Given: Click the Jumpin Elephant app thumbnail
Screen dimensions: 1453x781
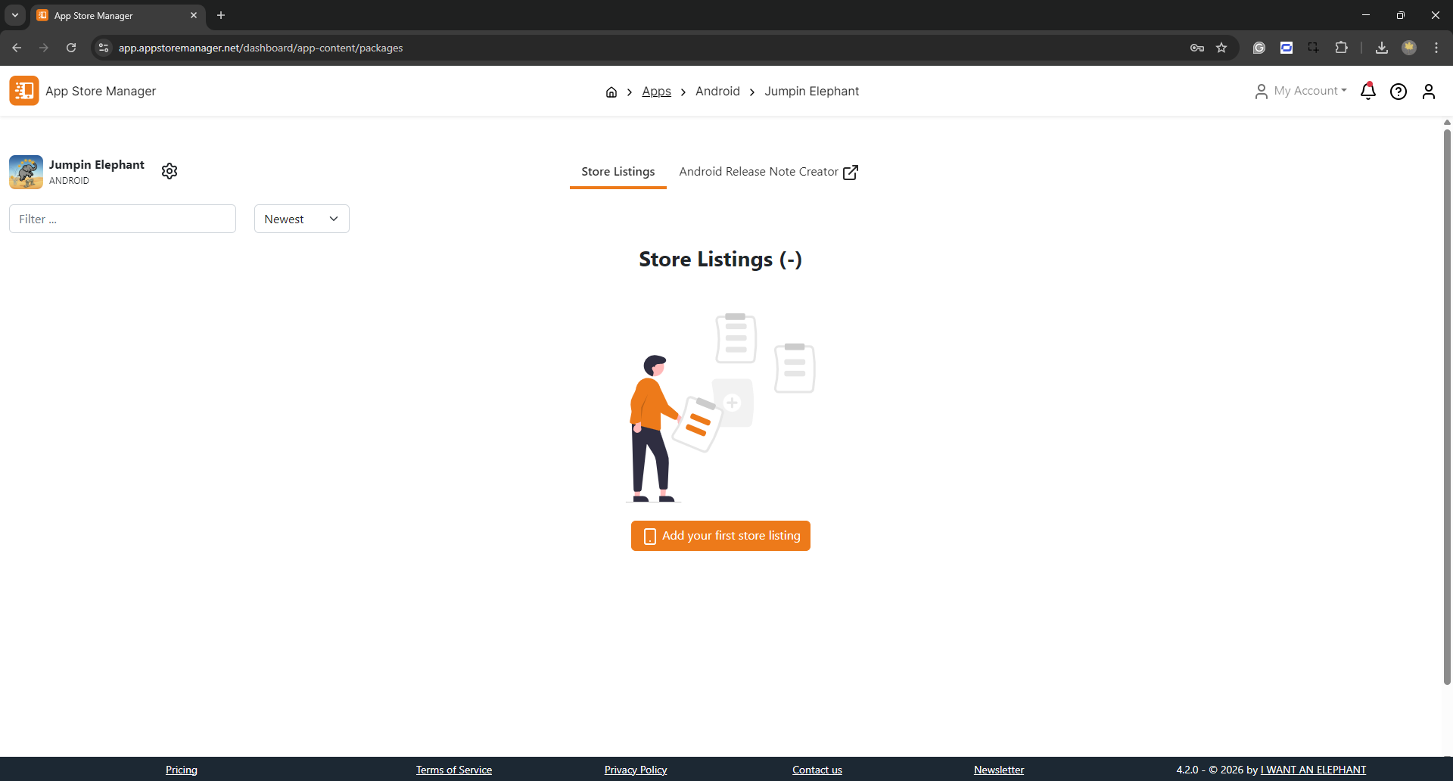Looking at the screenshot, I should tap(26, 172).
